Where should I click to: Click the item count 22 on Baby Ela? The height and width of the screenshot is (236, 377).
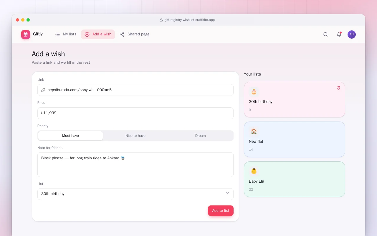pyautogui.click(x=251, y=189)
